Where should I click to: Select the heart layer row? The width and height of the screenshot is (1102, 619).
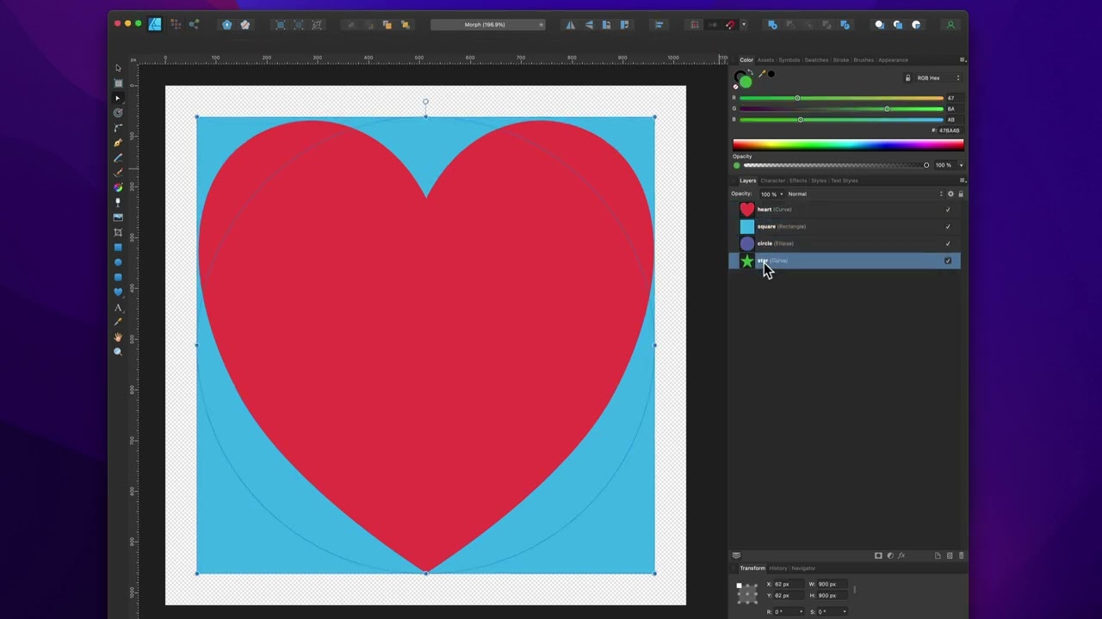point(845,210)
